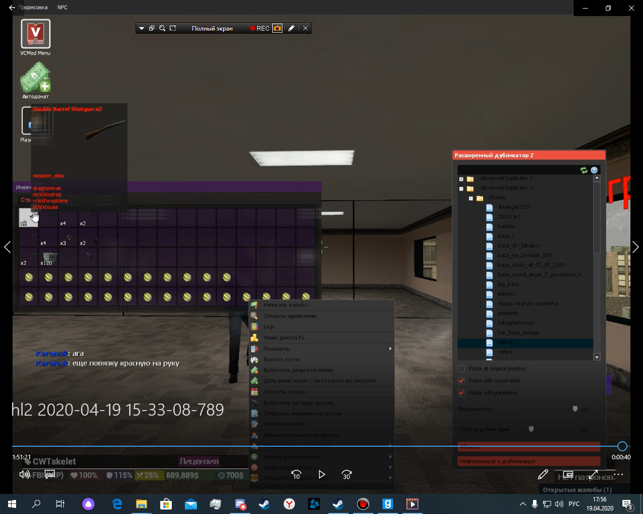
Task: Select 'Открыть админ меню' in context menu
Action: 290,316
